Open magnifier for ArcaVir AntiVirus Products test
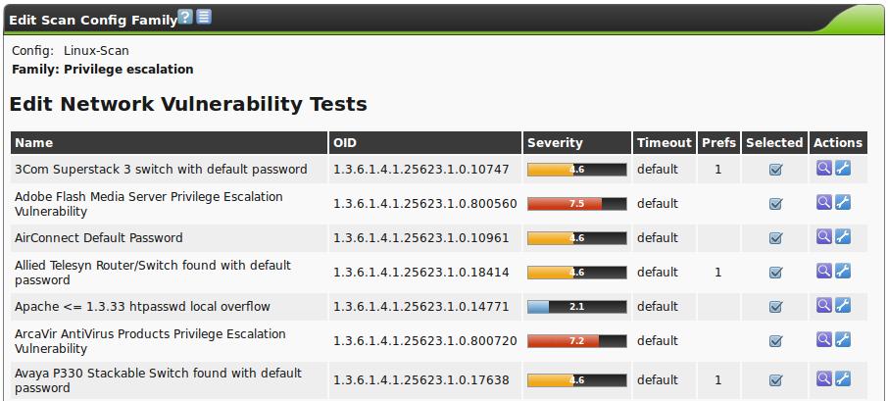888x401 pixels. (824, 340)
